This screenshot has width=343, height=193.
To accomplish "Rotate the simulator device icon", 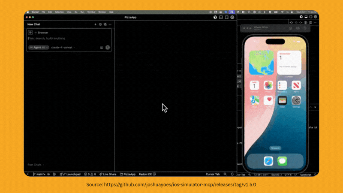I will 305,28.
